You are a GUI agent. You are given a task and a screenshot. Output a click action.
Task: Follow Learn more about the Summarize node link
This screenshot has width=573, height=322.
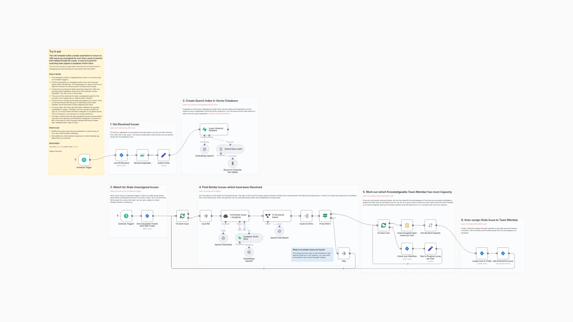click(x=378, y=196)
